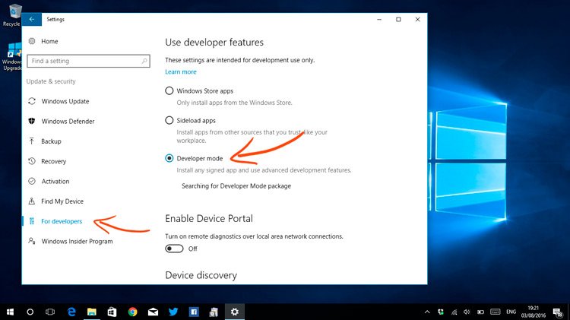Select the Developer mode radio button
Image resolution: width=570 pixels, height=320 pixels.
click(169, 158)
